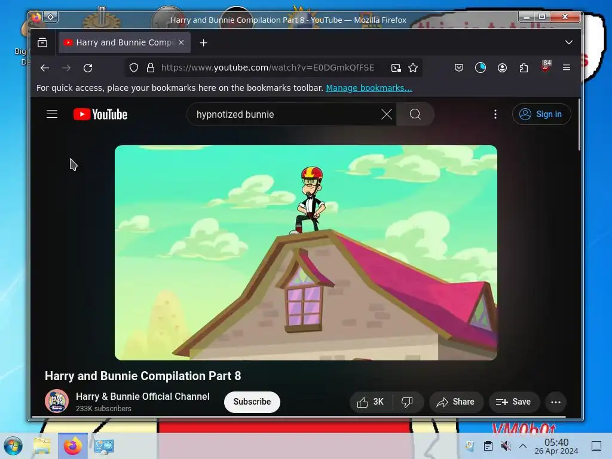Viewport: 612px width, 459px height.
Task: Click the uBlock Origin icon showing 84
Action: coord(546,66)
